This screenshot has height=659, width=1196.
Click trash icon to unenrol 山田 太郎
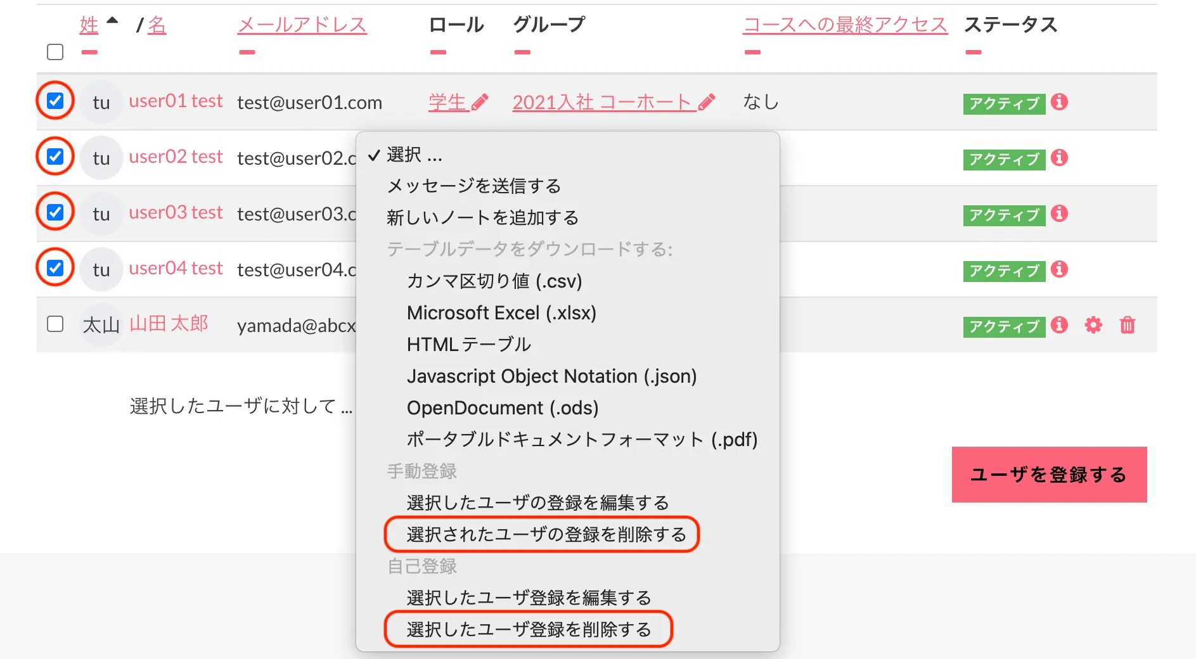[x=1128, y=325]
